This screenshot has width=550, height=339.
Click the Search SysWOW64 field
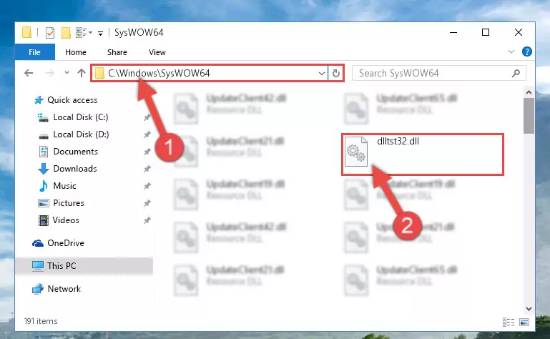point(438,73)
